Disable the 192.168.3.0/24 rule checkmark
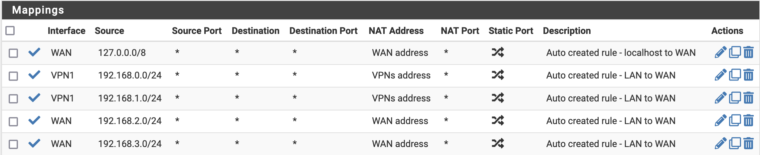 pyautogui.click(x=34, y=143)
